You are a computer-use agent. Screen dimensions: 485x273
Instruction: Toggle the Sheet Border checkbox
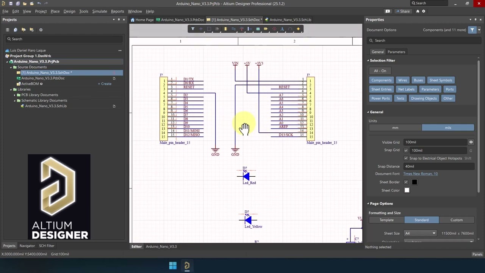[x=406, y=182]
